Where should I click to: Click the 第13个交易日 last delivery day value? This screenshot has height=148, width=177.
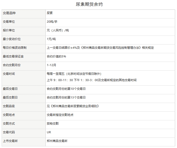[x=66, y=97]
